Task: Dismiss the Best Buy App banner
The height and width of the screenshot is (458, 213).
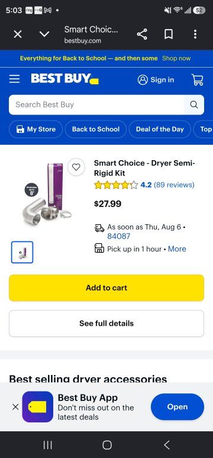Action: click(16, 406)
